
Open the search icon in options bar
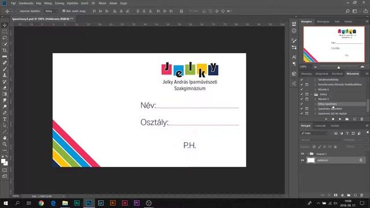(x=347, y=11)
